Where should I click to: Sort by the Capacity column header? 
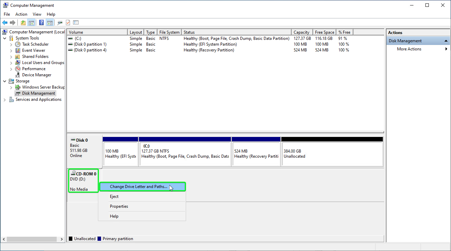click(x=302, y=32)
